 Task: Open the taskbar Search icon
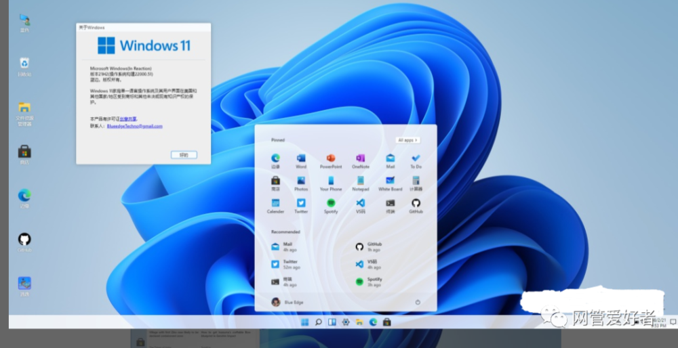pos(319,322)
